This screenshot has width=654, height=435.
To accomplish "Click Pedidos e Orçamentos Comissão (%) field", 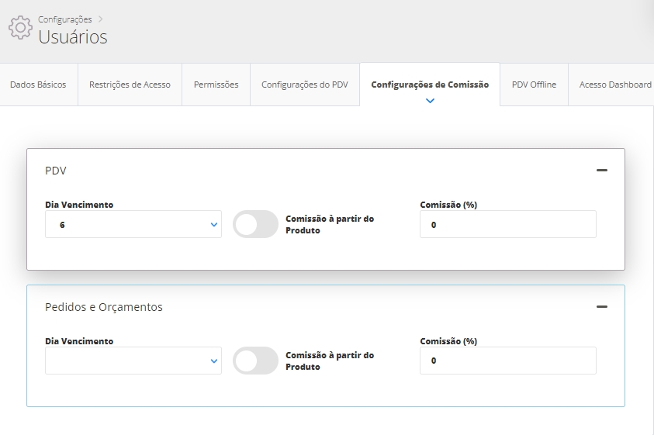I will coord(507,361).
